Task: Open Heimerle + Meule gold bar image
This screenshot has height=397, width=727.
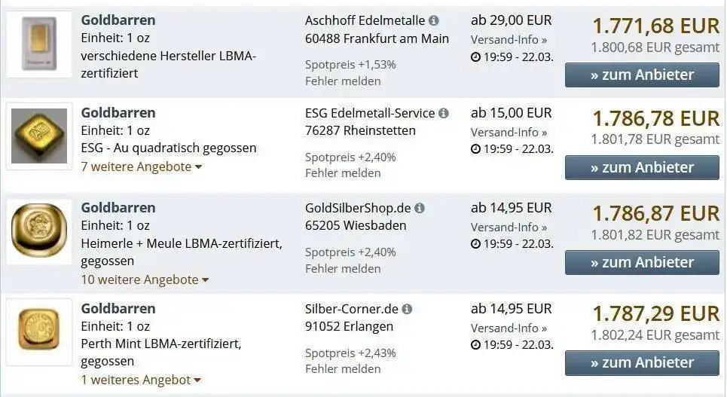Action: [39, 231]
